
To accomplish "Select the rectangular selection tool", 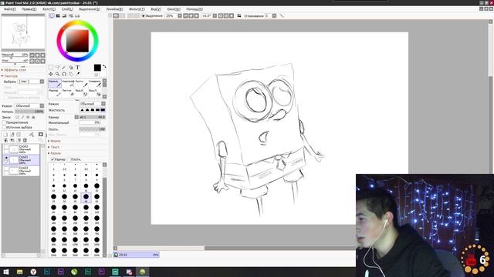I will (51, 68).
